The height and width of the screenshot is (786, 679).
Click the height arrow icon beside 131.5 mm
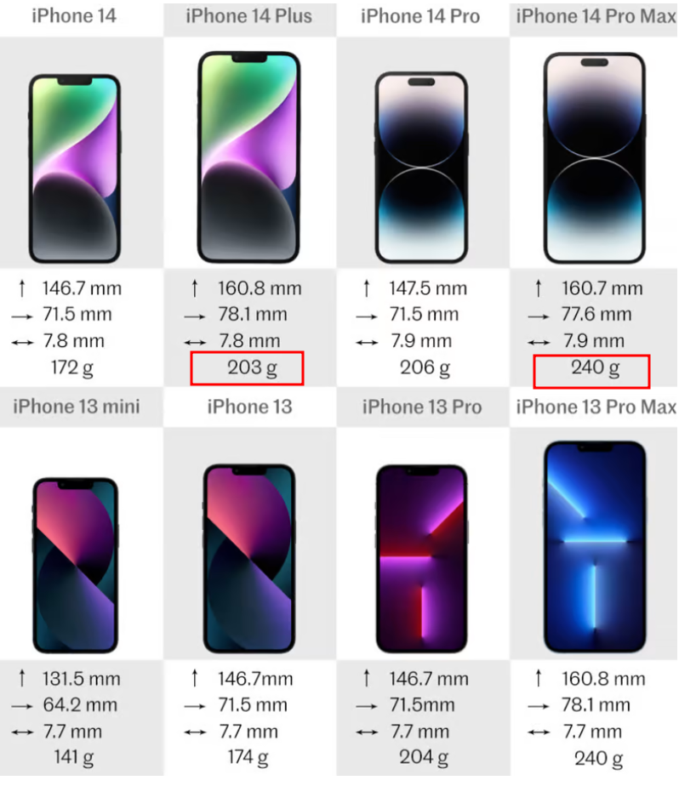[21, 678]
